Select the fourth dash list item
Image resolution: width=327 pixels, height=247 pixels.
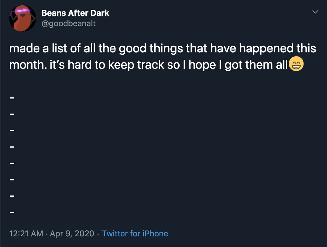point(12,147)
